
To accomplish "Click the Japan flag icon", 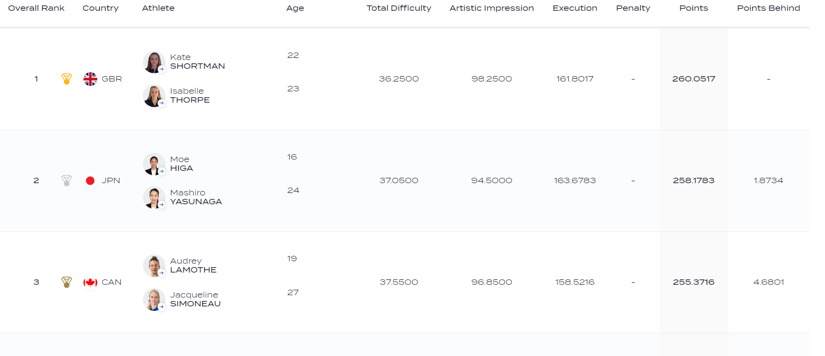I will pos(90,180).
